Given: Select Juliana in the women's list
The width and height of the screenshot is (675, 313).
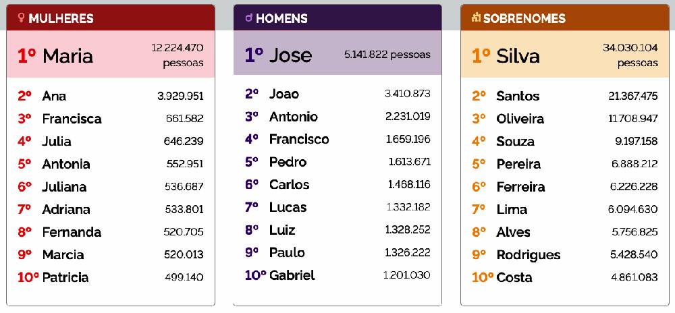Looking at the screenshot, I should click(64, 187).
